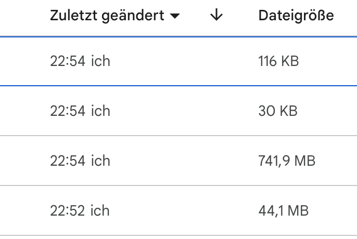Select the file row sized 741,9 MB

click(287, 161)
